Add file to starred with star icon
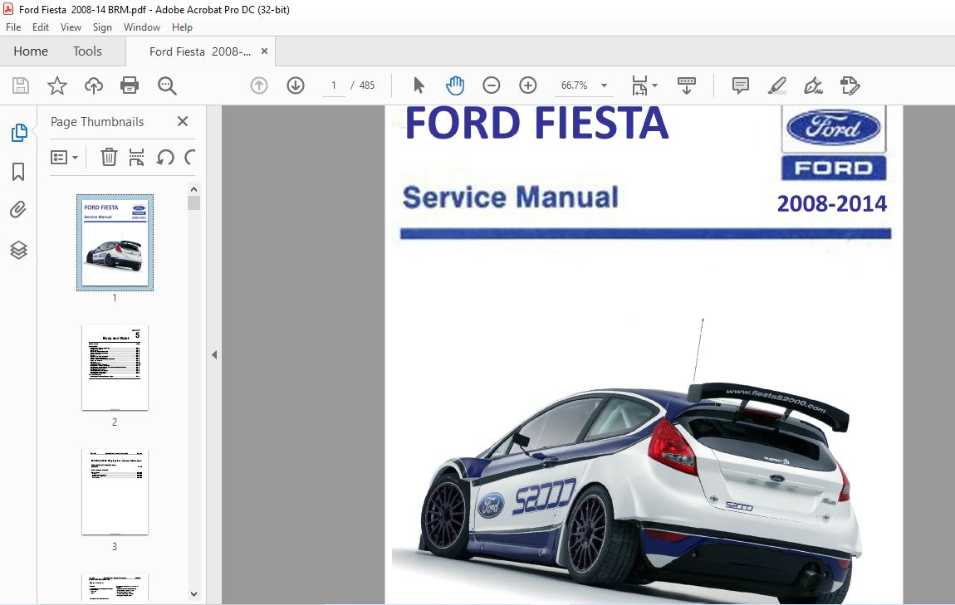The image size is (955, 605). [x=57, y=85]
